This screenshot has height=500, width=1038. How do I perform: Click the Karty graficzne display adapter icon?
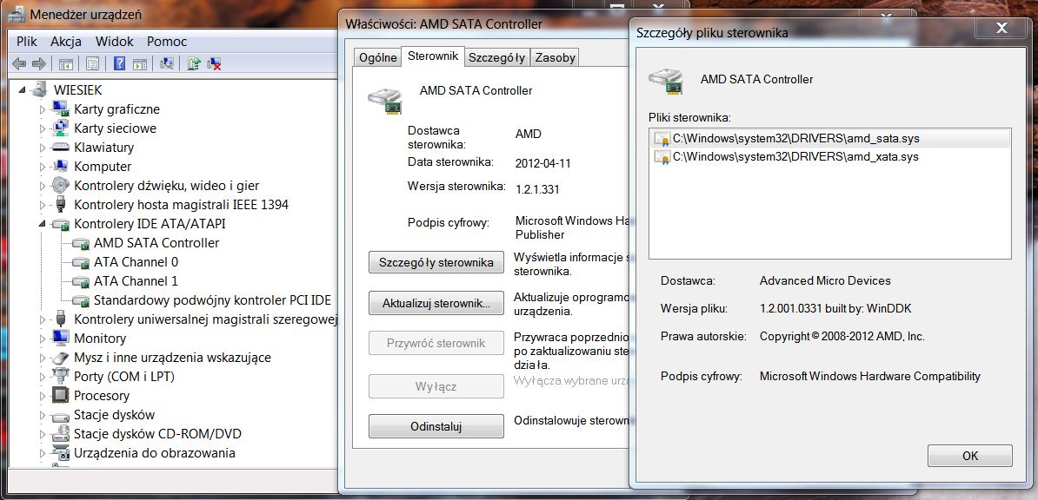pyautogui.click(x=61, y=109)
